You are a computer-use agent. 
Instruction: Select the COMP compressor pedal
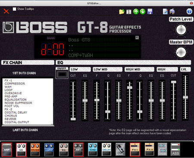(x=49, y=150)
